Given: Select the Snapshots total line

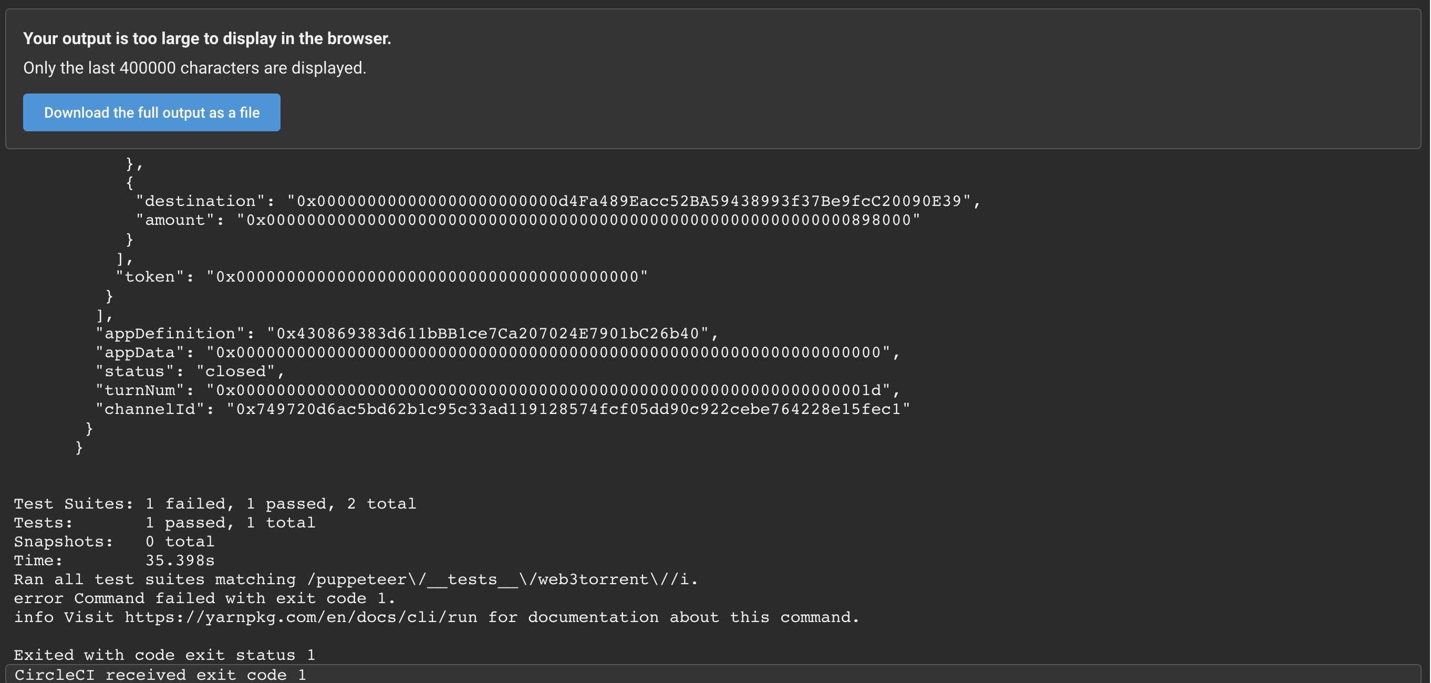Looking at the screenshot, I should point(114,541).
